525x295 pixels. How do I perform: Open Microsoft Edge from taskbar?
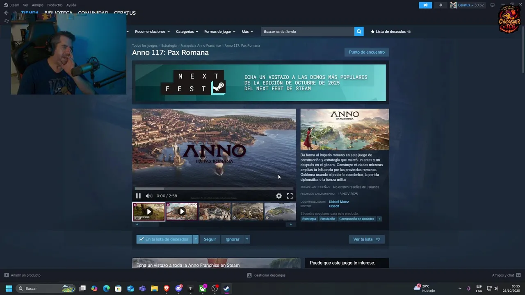pos(106,288)
